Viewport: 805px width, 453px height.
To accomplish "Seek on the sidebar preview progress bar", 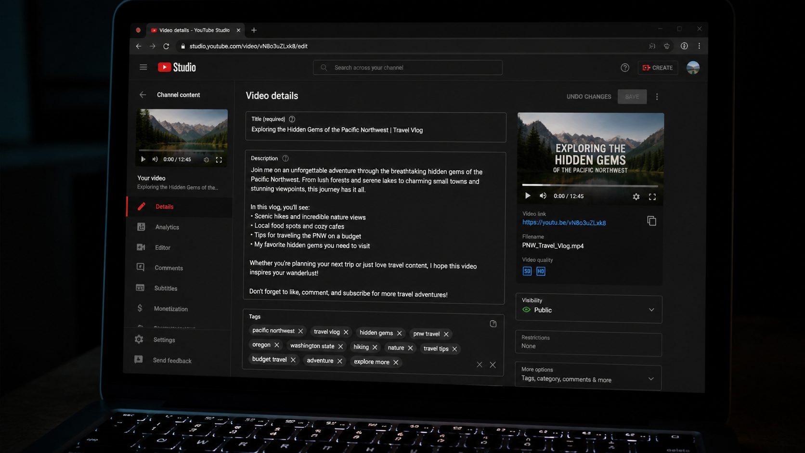I will [x=181, y=151].
